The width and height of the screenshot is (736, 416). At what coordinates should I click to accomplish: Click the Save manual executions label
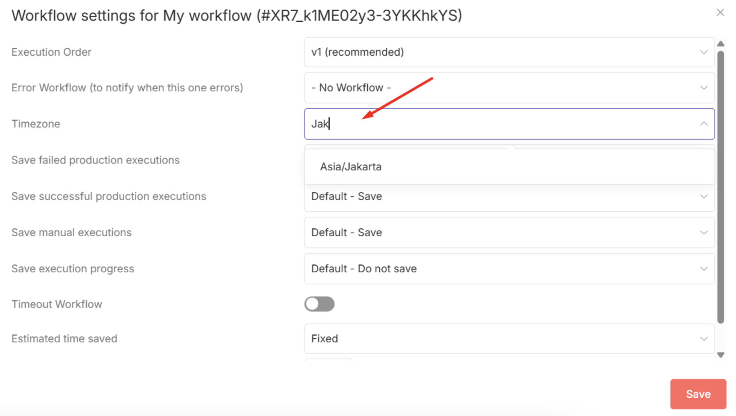click(71, 233)
